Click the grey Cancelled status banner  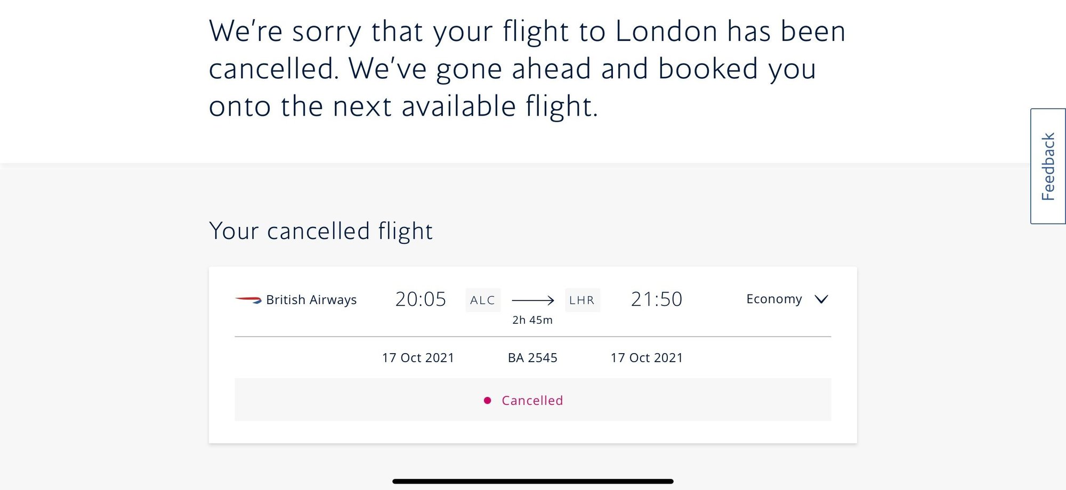[x=693, y=401]
